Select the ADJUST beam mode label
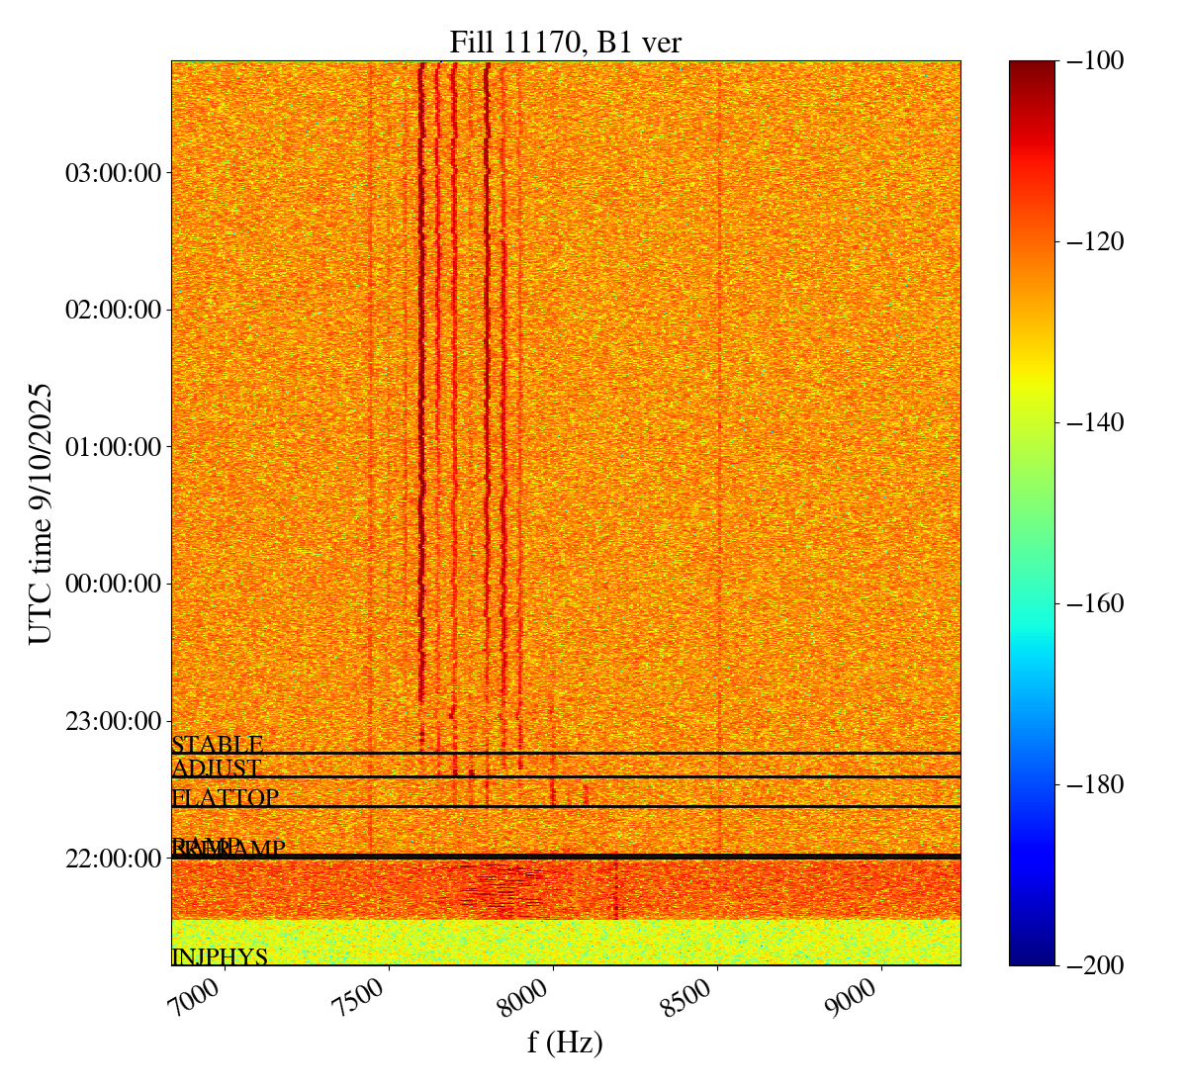 coord(216,769)
